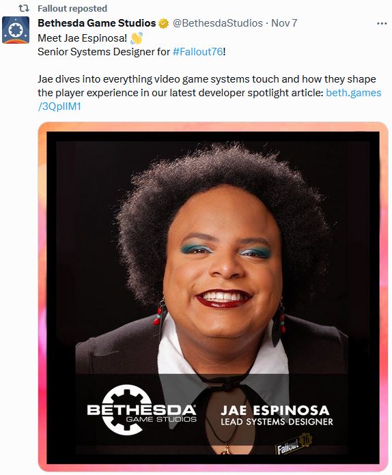Viewport: 392px width, 475px height.
Task: Follow the beth.games article link
Action: (354, 93)
